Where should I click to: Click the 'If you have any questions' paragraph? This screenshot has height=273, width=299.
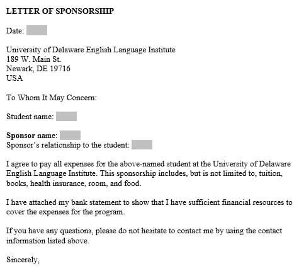(144, 236)
